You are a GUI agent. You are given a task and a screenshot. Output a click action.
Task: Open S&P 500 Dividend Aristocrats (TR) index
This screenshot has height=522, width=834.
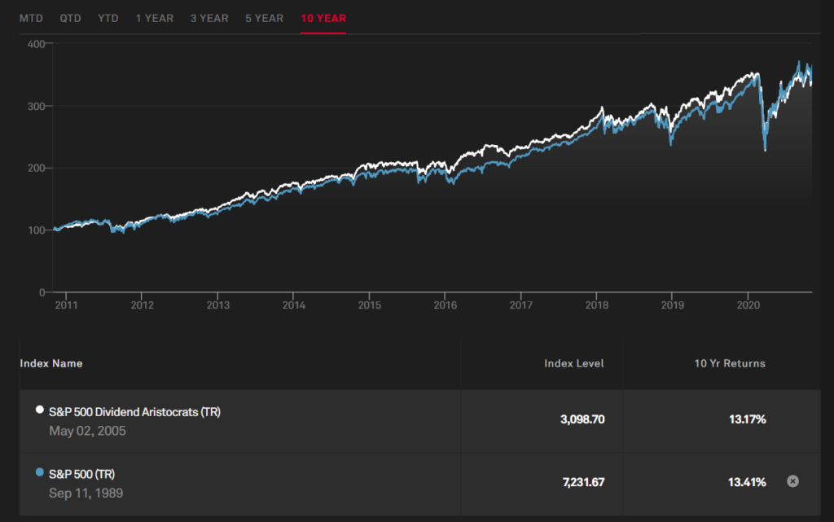pos(134,412)
